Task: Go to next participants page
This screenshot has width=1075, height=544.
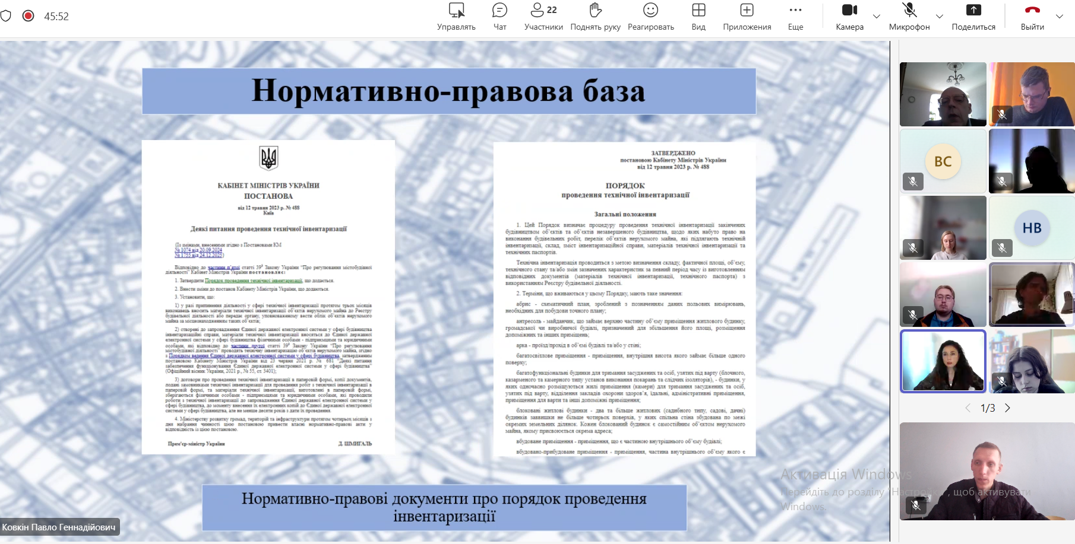Action: pyautogui.click(x=1007, y=408)
